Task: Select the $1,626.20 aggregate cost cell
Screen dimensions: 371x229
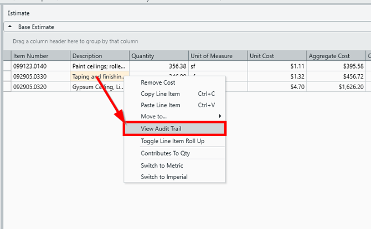Action: coord(336,87)
